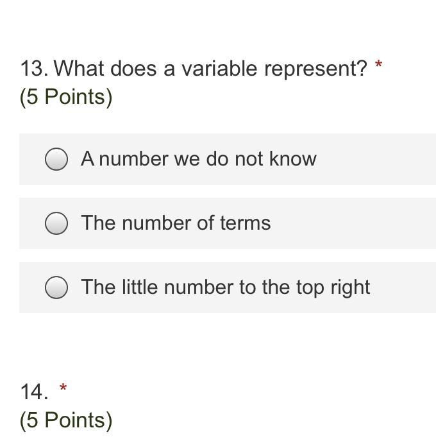Click the word "terms" in the second option
Screen dimensions: 436x437
tap(246, 223)
